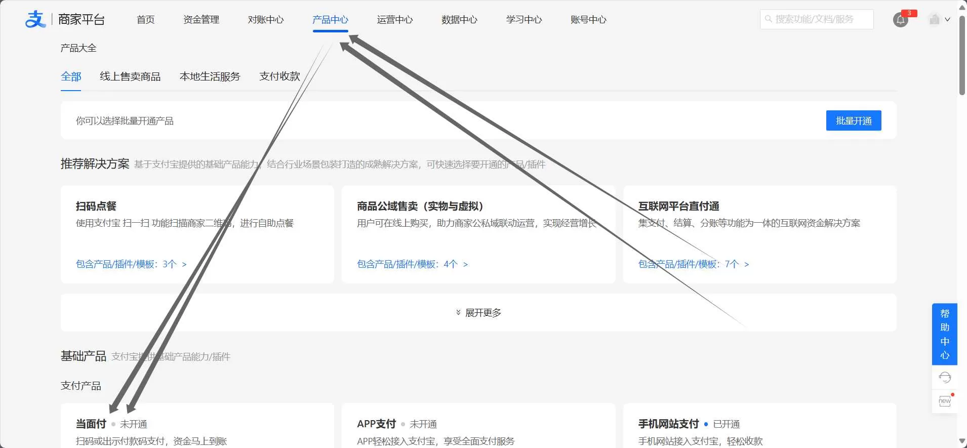
Task: Open 包含产品/插件/模板: 3个 link
Action: click(x=131, y=264)
